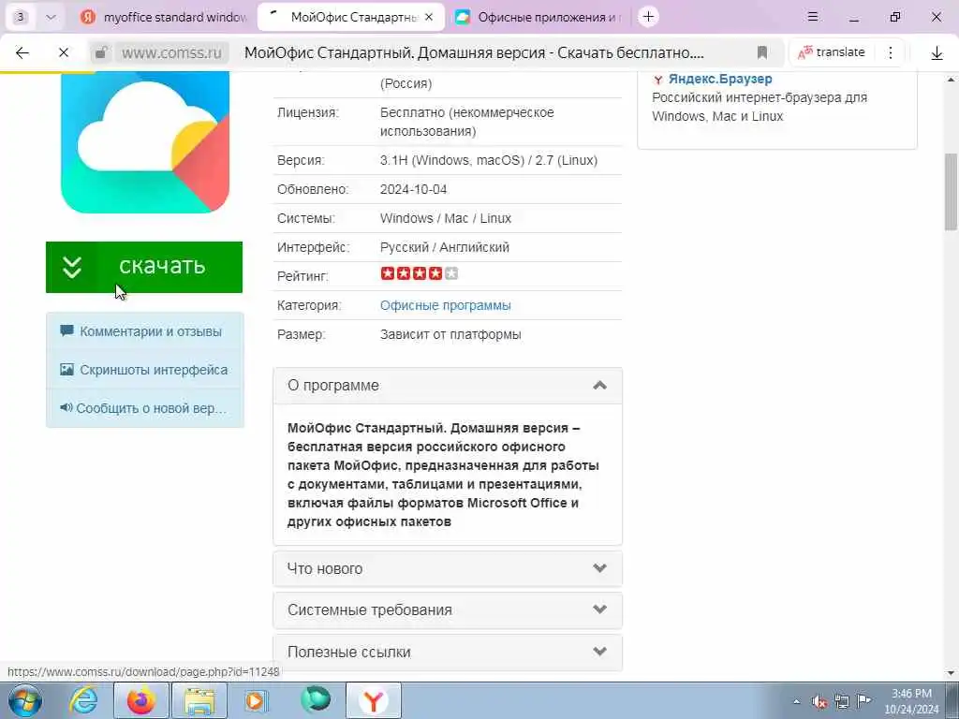959x719 pixels.
Task: Click the Бесплатно (некоммерческое использования) text
Action: click(x=467, y=122)
